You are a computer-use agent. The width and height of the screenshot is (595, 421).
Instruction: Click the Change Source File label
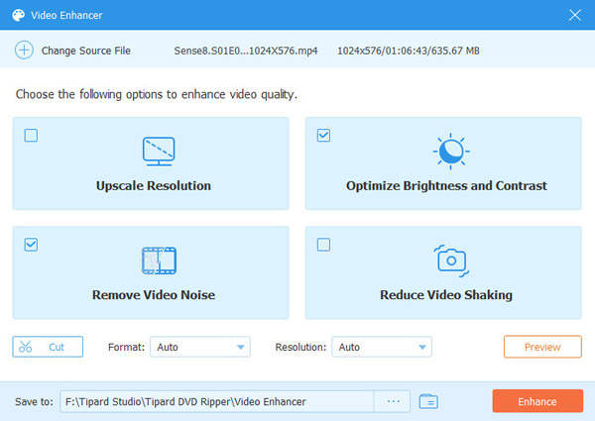point(85,51)
